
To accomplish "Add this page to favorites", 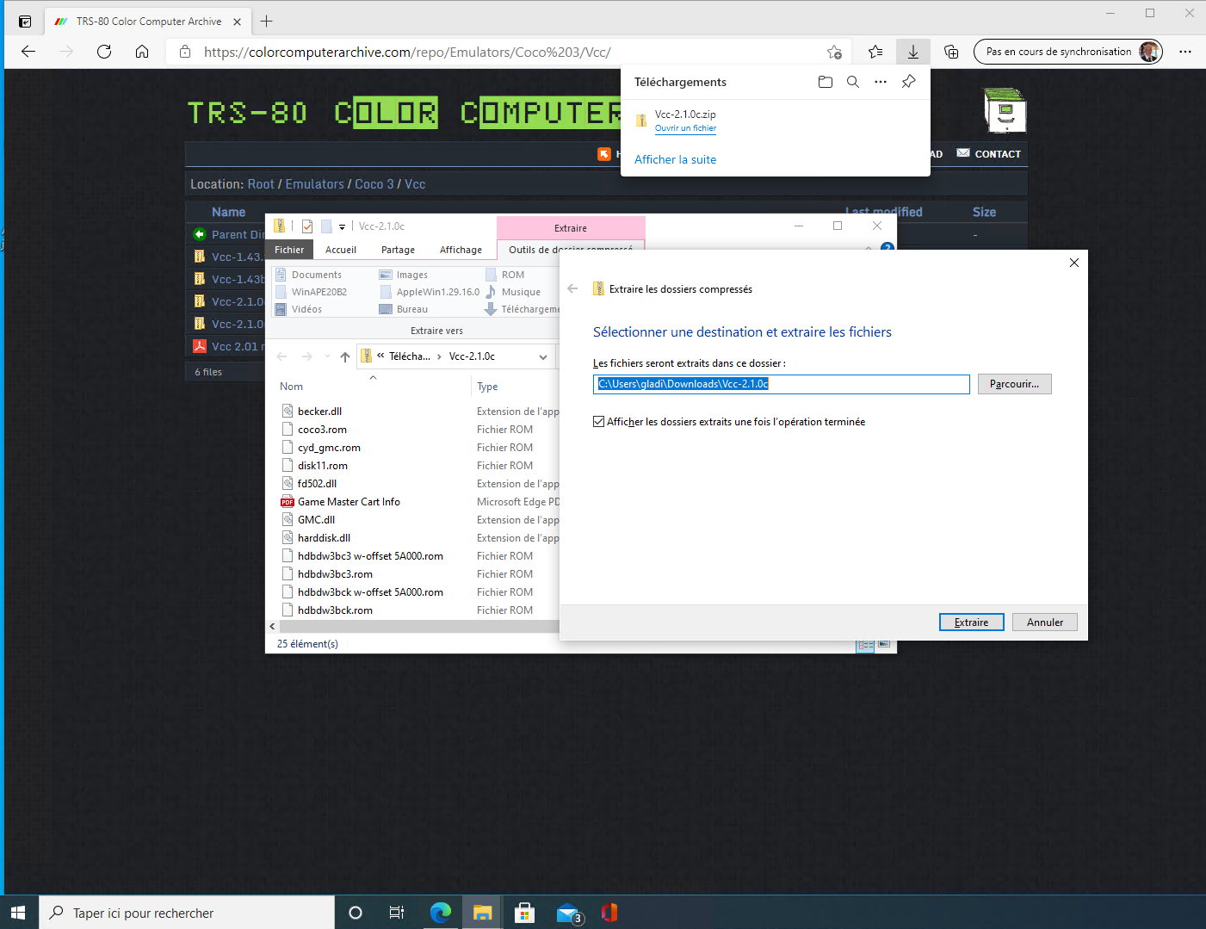I will pyautogui.click(x=833, y=52).
